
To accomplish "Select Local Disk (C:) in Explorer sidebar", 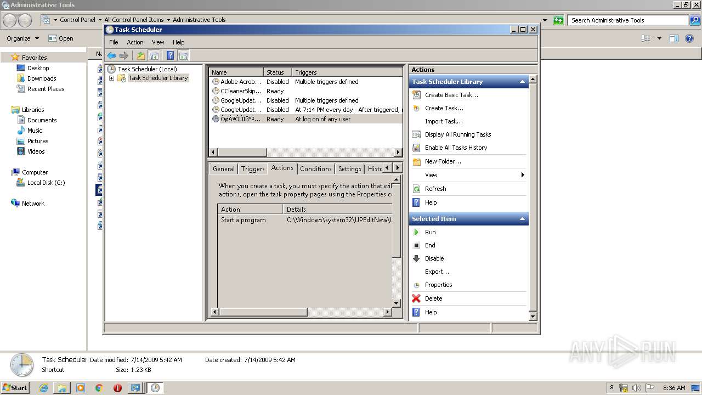I will [x=46, y=183].
